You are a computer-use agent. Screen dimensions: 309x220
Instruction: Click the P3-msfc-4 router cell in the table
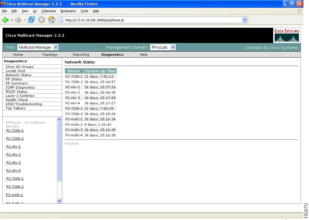74,135
